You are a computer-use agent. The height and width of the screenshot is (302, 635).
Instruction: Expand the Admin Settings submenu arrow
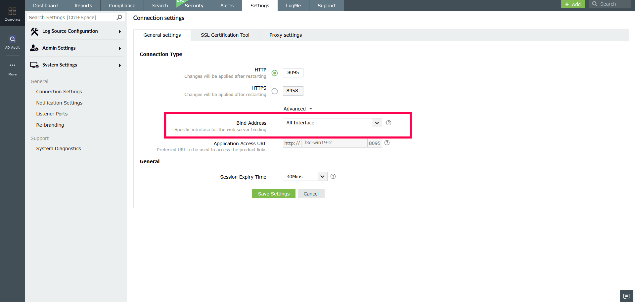120,48
